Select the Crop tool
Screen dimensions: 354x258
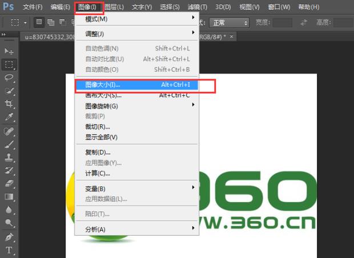click(x=9, y=104)
